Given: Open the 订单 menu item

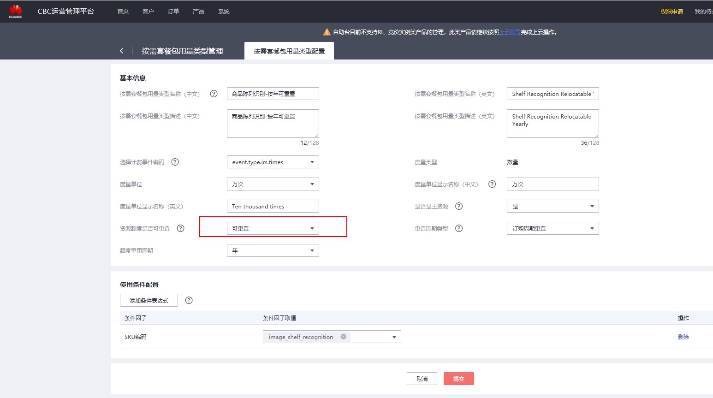Looking at the screenshot, I should coord(173,12).
